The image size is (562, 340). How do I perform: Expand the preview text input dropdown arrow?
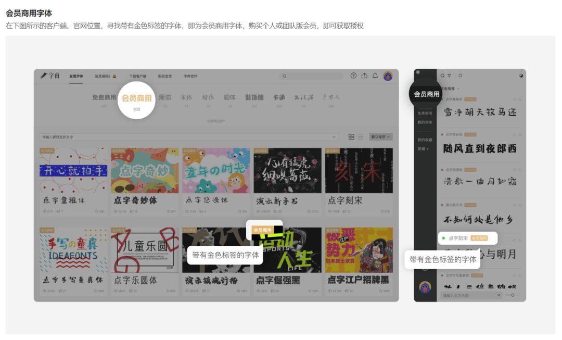(x=334, y=137)
